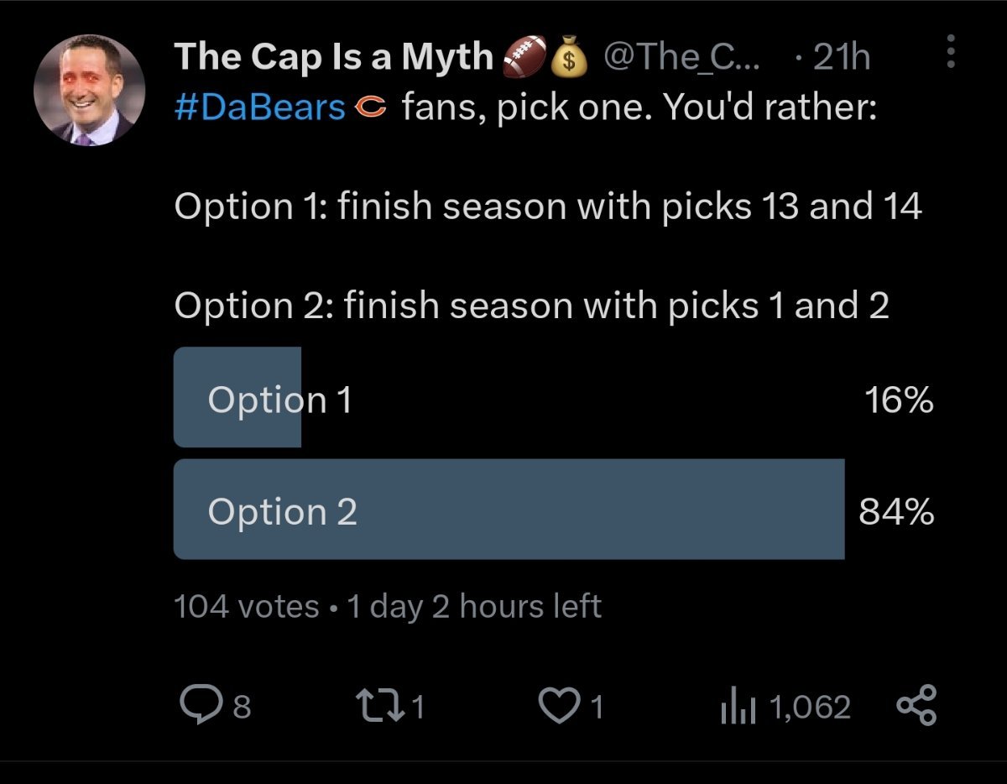Click the football emoji beside the name
Image resolution: width=1007 pixels, height=784 pixels.
523,58
